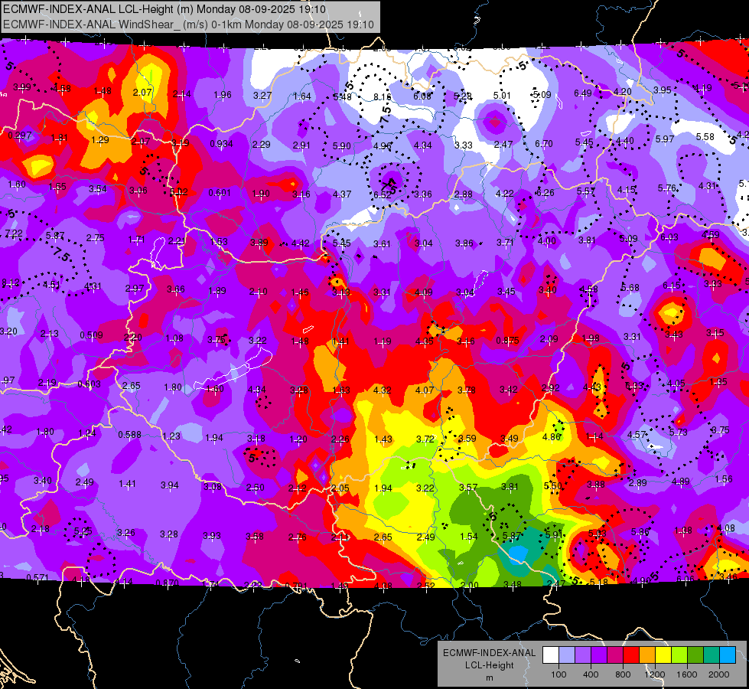Click legend tick label 400
This screenshot has width=749, height=689.
[x=591, y=674]
